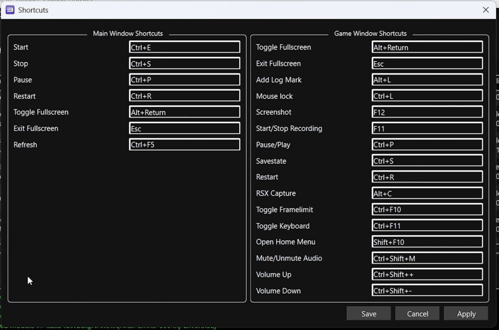Image resolution: width=499 pixels, height=330 pixels.
Task: Edit the Volume Down shortcut field
Action: click(427, 291)
